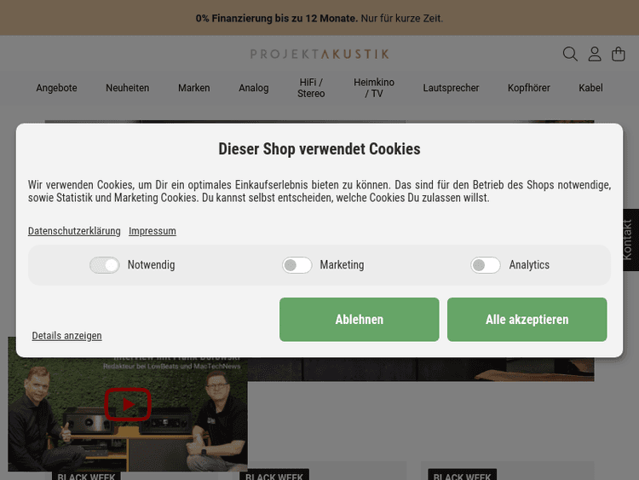The image size is (639, 480).
Task: Go to Kopfhörer category
Action: click(x=528, y=88)
